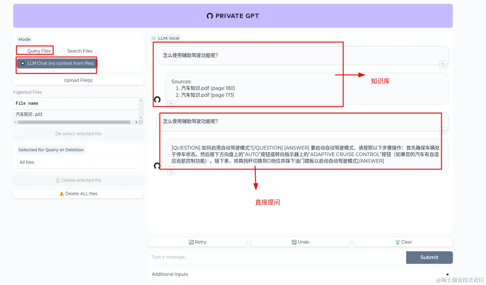
Task: Click the Retry button
Action: coord(197,242)
